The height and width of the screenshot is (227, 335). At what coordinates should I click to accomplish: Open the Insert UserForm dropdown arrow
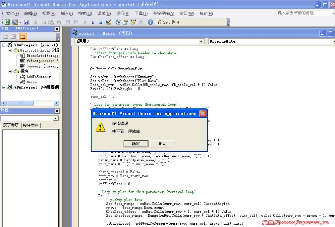(x=20, y=22)
